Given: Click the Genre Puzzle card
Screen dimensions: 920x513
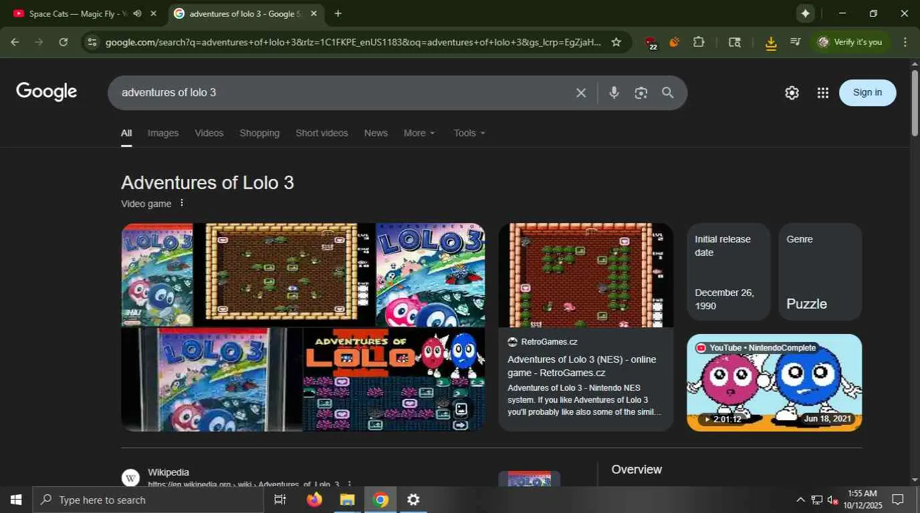Looking at the screenshot, I should 820,272.
